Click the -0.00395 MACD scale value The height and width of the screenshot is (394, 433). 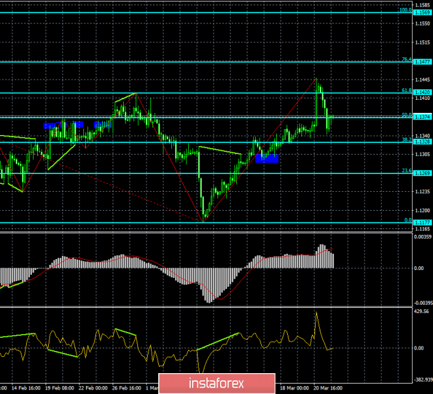pyautogui.click(x=423, y=303)
